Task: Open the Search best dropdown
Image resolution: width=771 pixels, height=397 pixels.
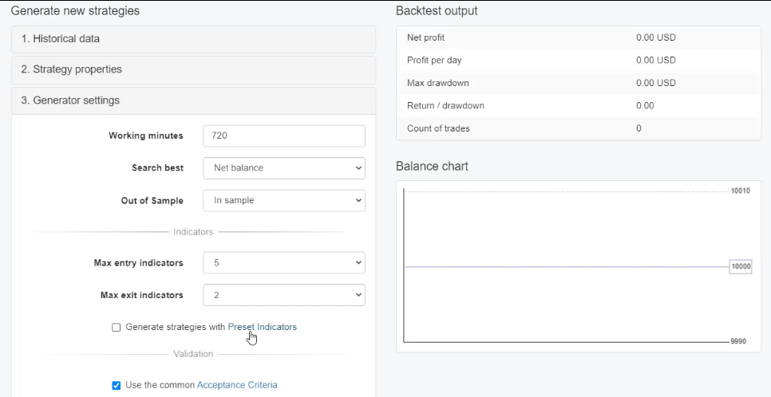Action: click(x=283, y=168)
